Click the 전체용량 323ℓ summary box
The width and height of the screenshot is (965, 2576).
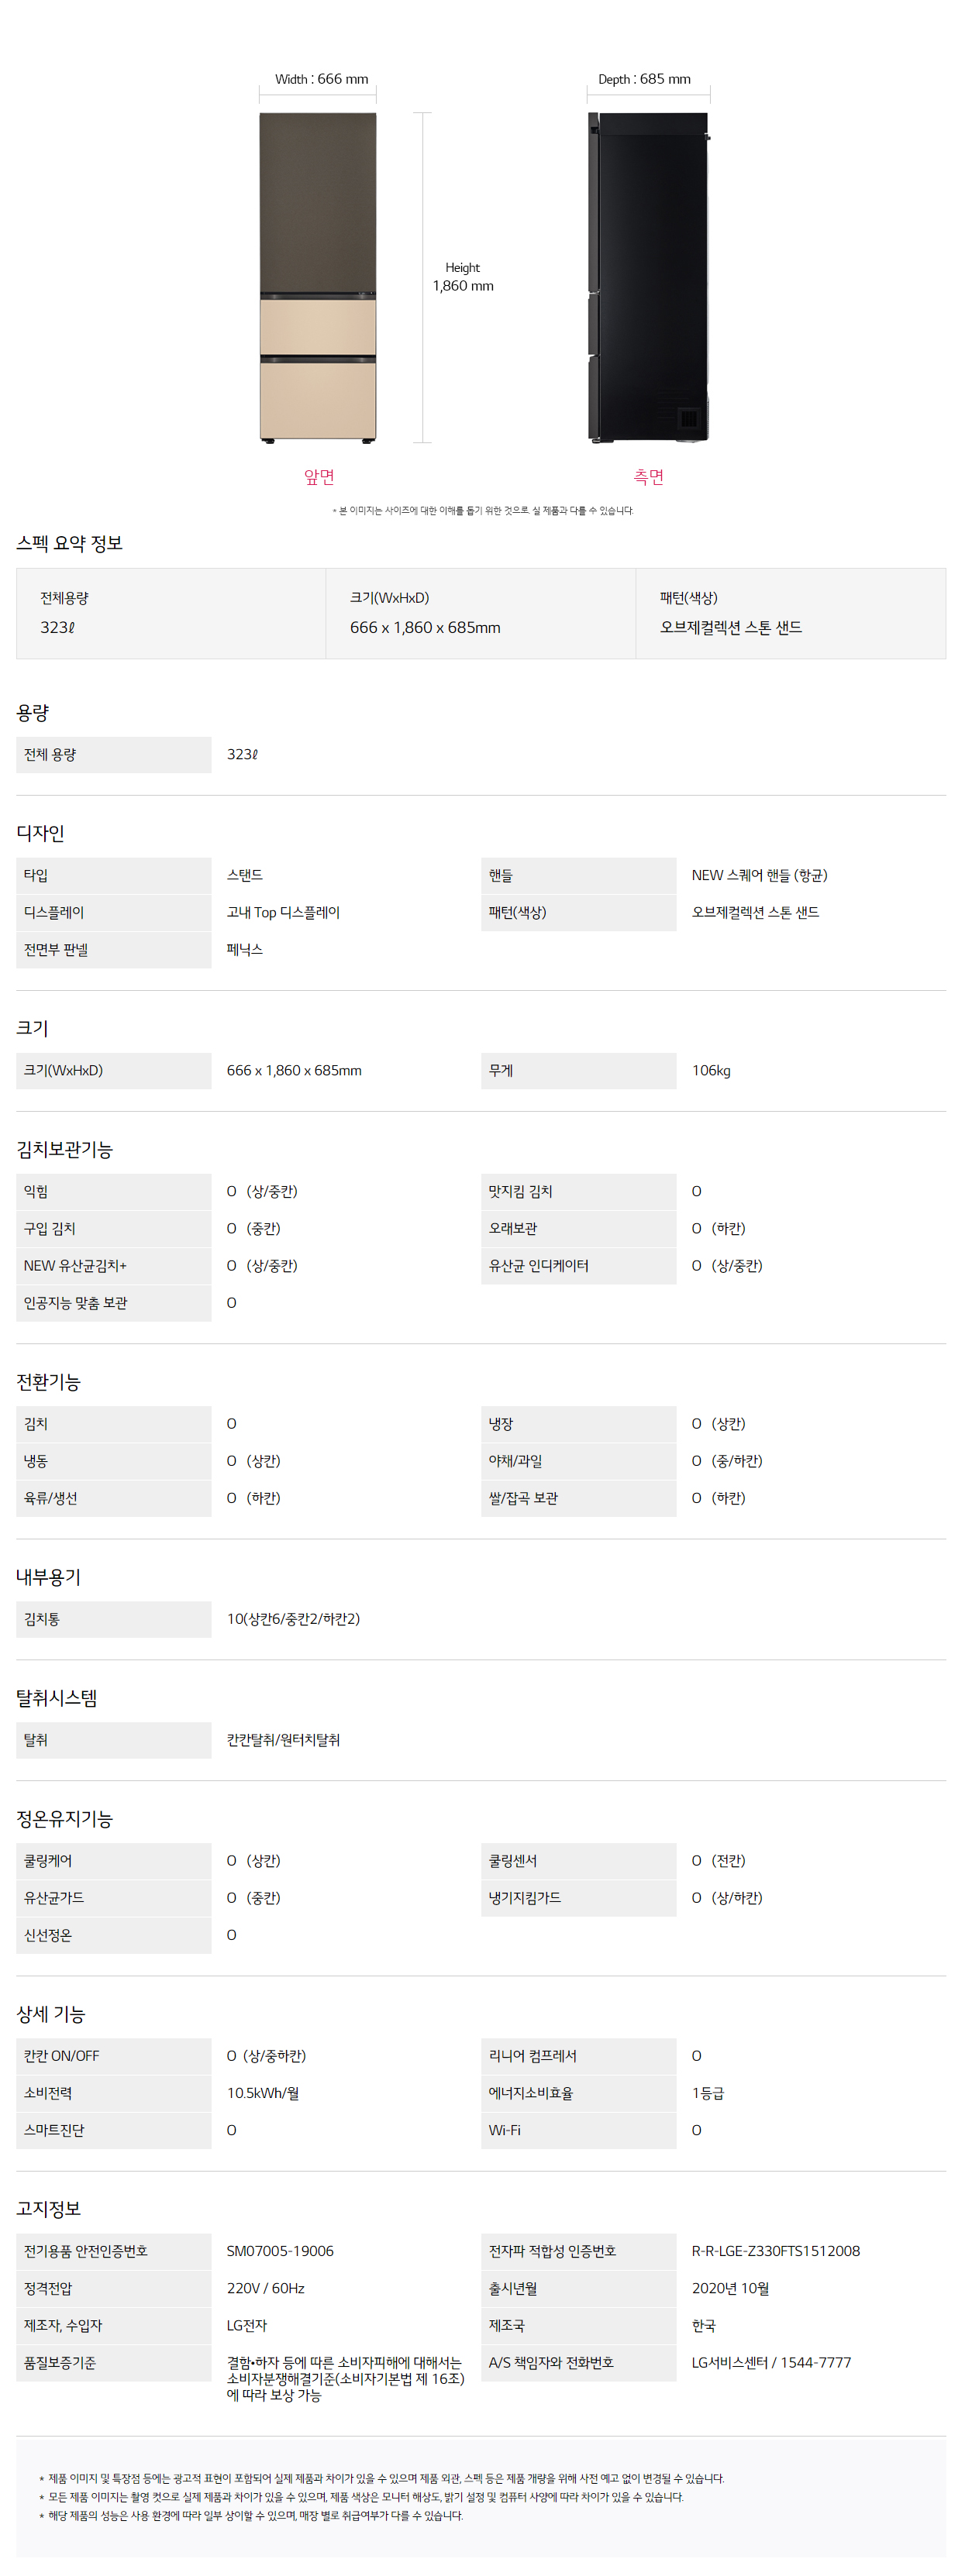171,613
